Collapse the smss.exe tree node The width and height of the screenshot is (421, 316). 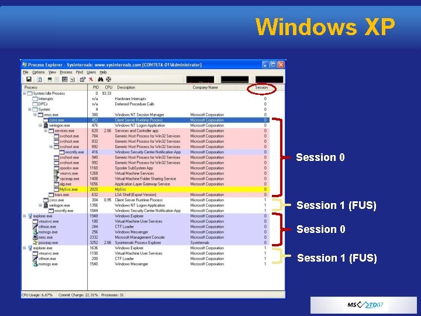[x=35, y=115]
